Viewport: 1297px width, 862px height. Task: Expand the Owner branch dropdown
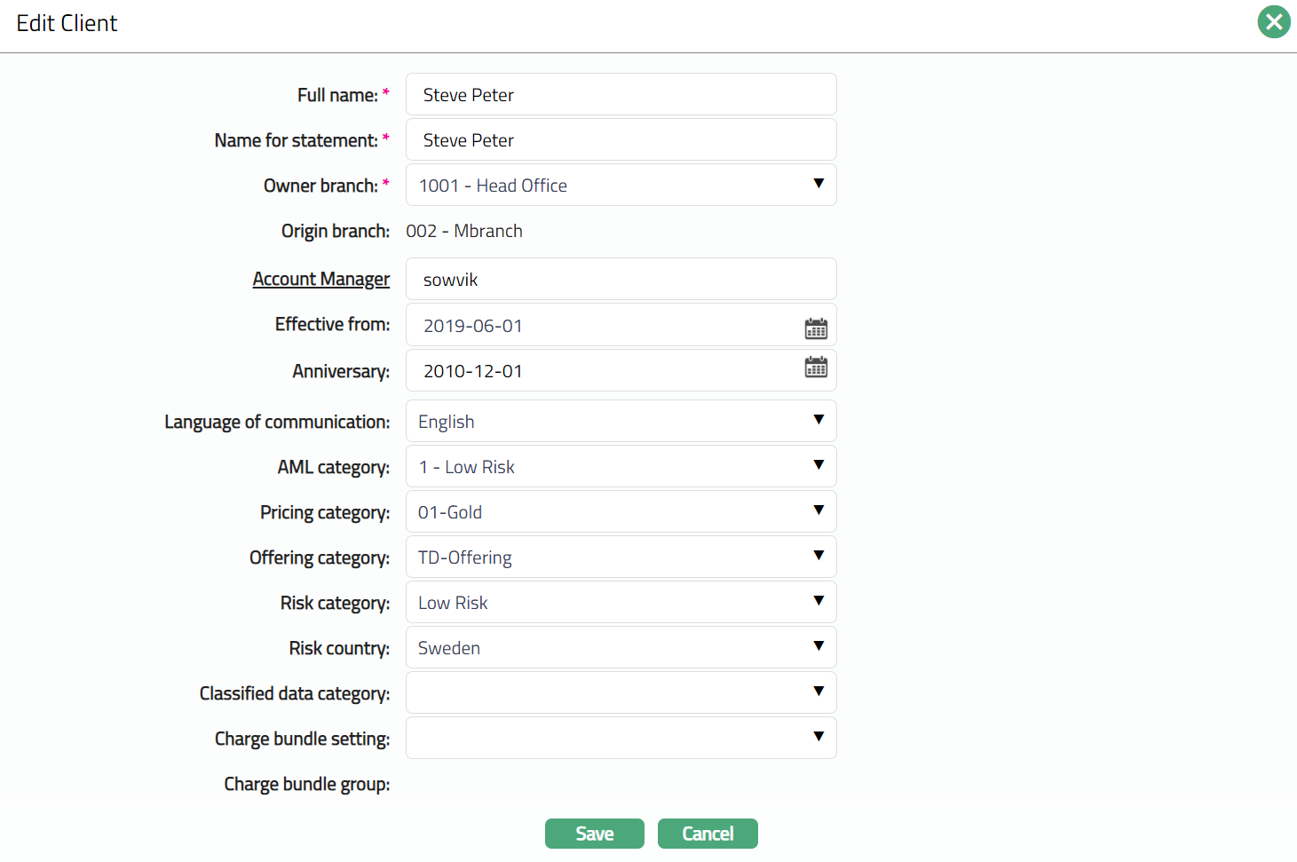click(x=621, y=186)
